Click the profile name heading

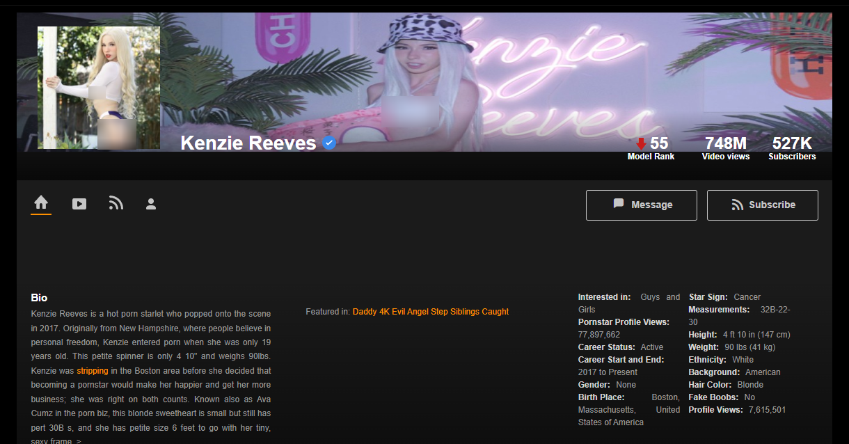pos(248,143)
